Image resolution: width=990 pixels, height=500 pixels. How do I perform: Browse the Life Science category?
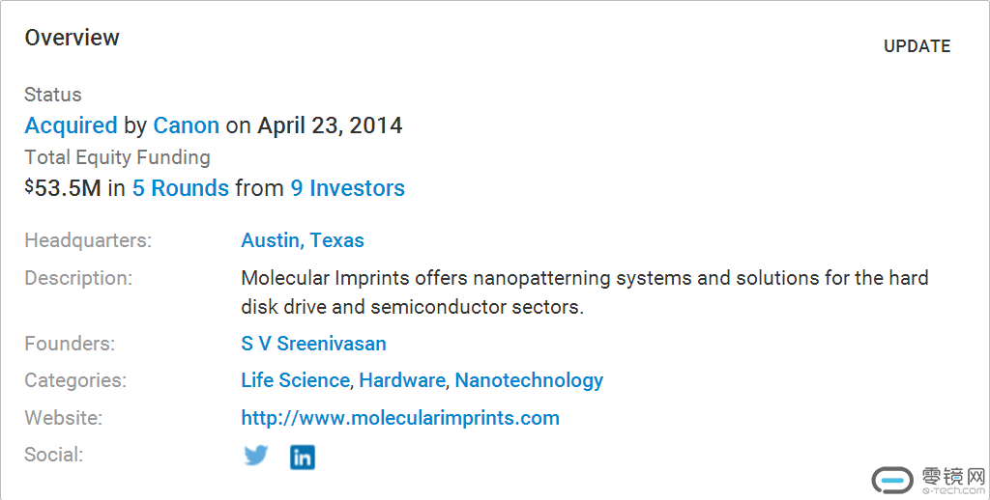click(x=295, y=380)
